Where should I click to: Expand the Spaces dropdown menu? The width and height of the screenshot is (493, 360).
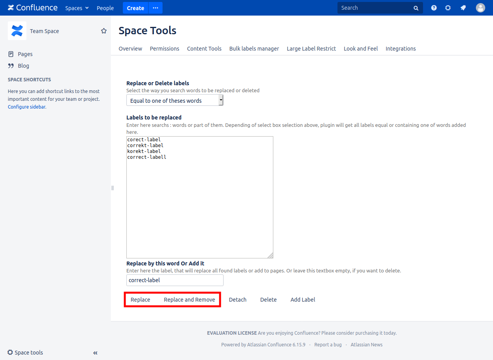click(x=77, y=8)
